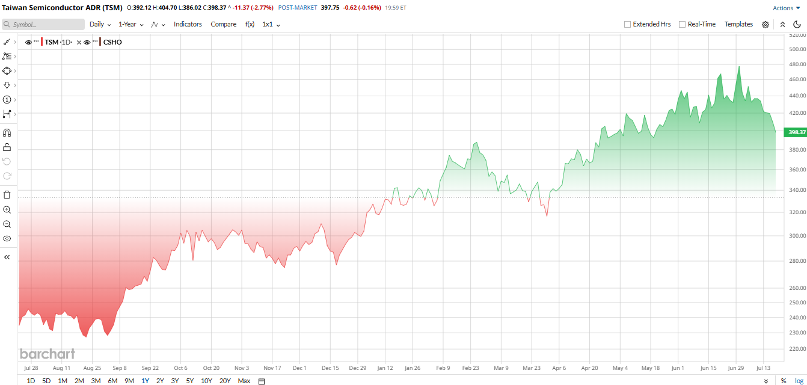Toggle visibility of the CSHO series
Viewport: 807px width, 385px height.
pos(87,42)
